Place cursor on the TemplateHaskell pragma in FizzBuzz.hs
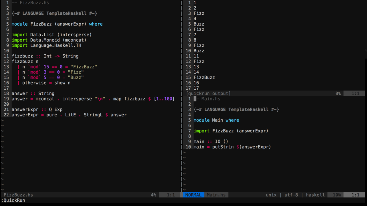367x206 pixels. [54, 13]
